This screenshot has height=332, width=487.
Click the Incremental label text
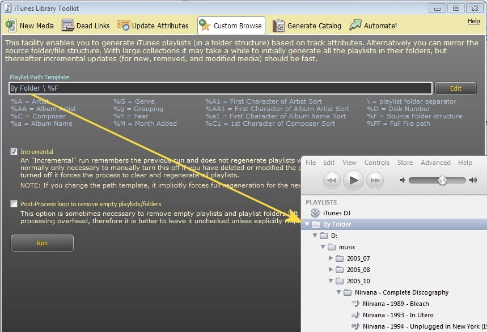coord(37,152)
